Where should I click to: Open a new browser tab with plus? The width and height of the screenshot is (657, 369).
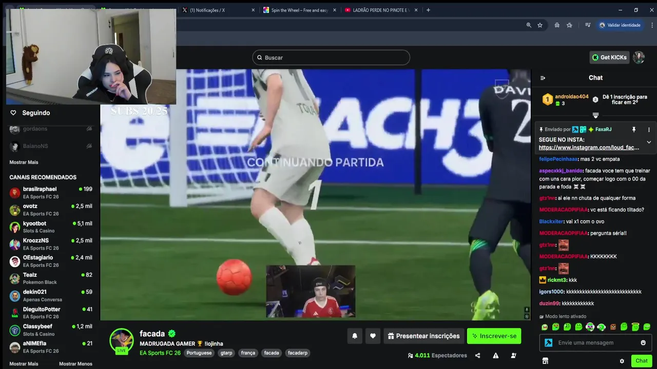(428, 10)
